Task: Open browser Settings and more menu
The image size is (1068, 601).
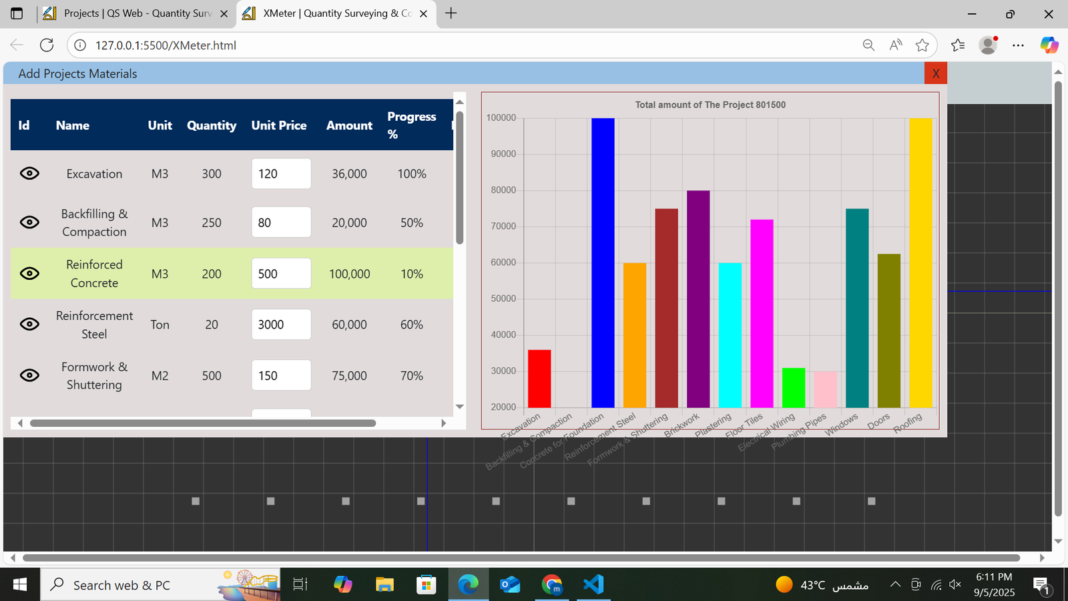Action: pos(1018,45)
